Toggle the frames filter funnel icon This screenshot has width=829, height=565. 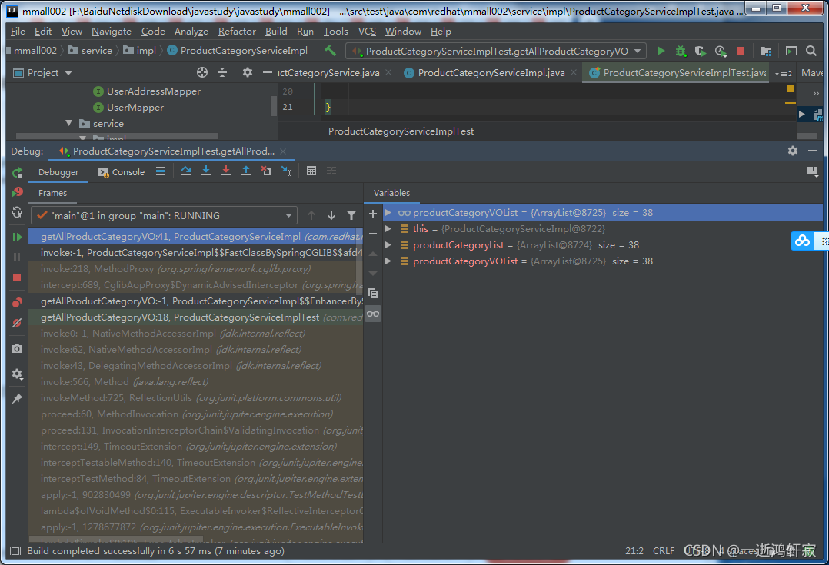[351, 215]
